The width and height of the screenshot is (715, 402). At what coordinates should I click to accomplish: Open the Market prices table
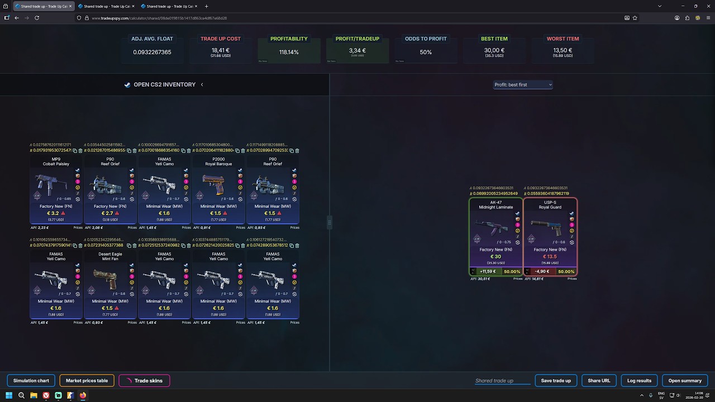click(x=87, y=381)
